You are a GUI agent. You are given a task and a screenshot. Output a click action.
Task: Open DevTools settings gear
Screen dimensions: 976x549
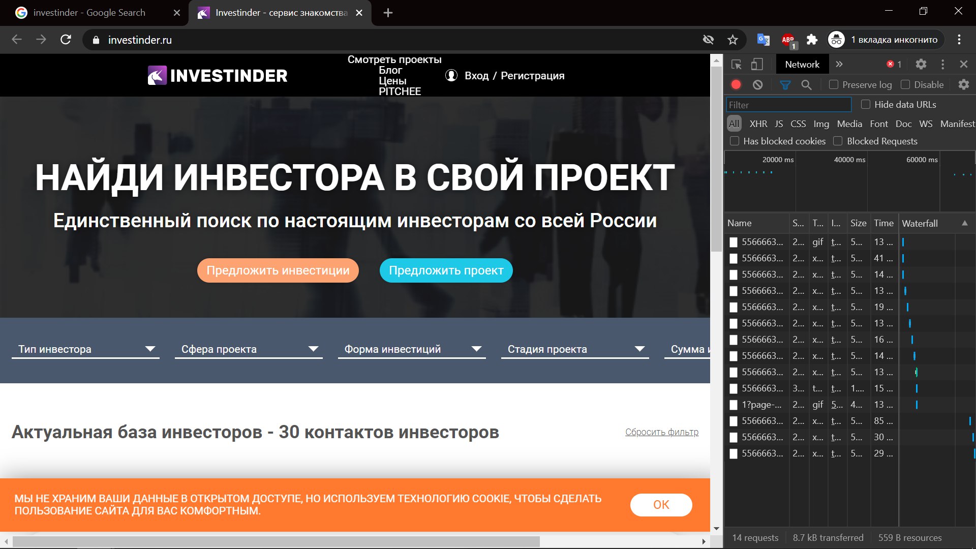pyautogui.click(x=921, y=65)
